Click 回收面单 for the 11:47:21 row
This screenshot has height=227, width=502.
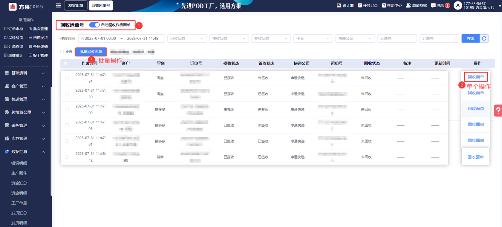(x=476, y=77)
